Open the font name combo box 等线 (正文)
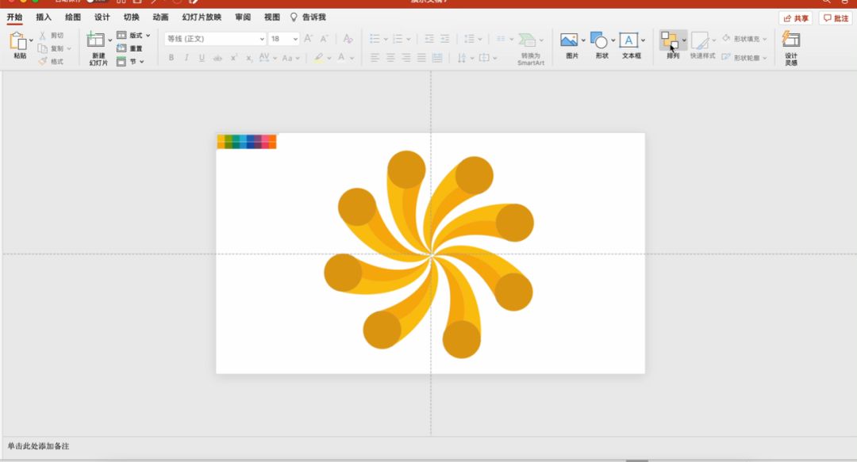The height and width of the screenshot is (462, 857). [x=215, y=39]
